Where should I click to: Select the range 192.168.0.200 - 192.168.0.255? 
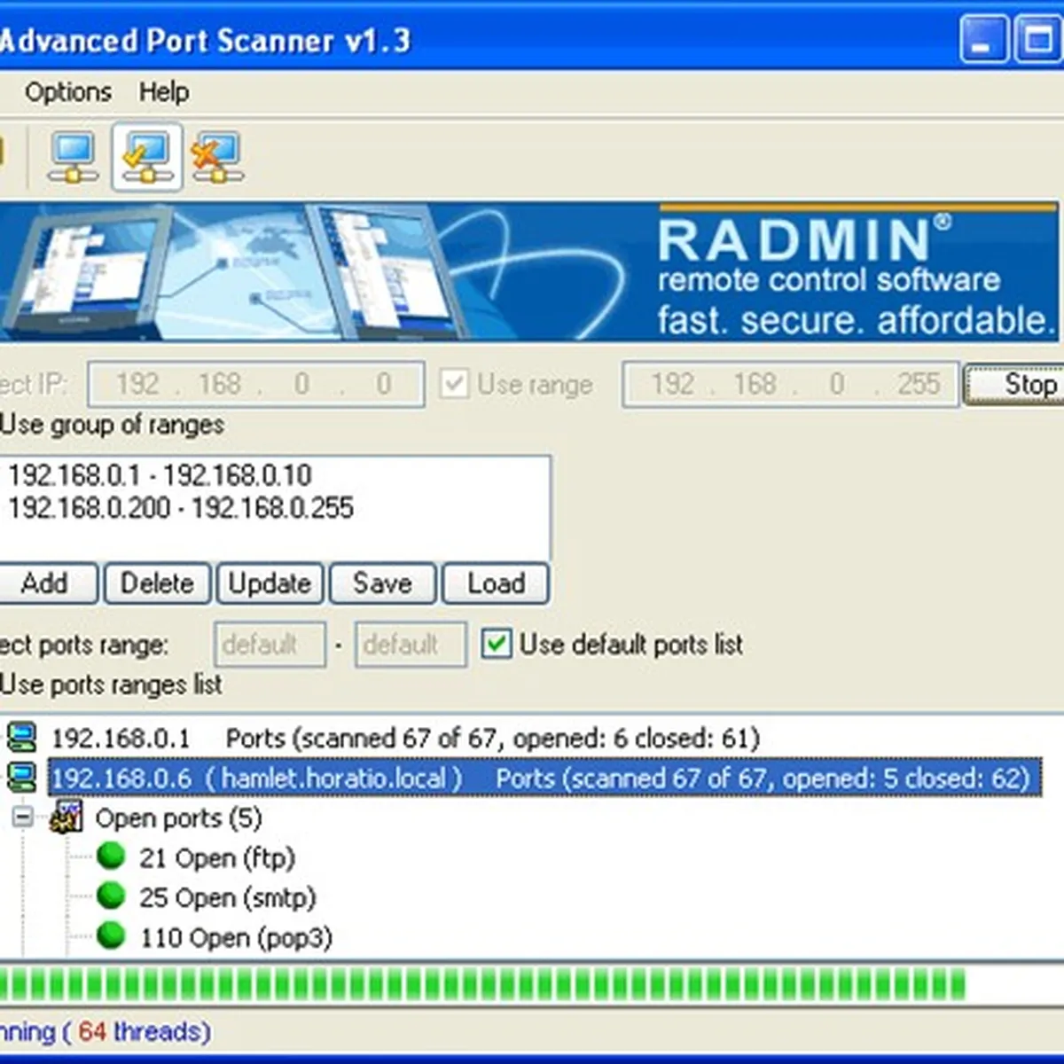pos(181,508)
